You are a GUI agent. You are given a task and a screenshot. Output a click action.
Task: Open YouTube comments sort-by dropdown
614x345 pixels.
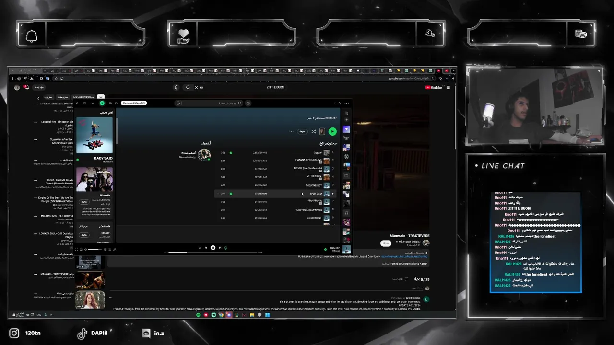pyautogui.click(x=400, y=279)
